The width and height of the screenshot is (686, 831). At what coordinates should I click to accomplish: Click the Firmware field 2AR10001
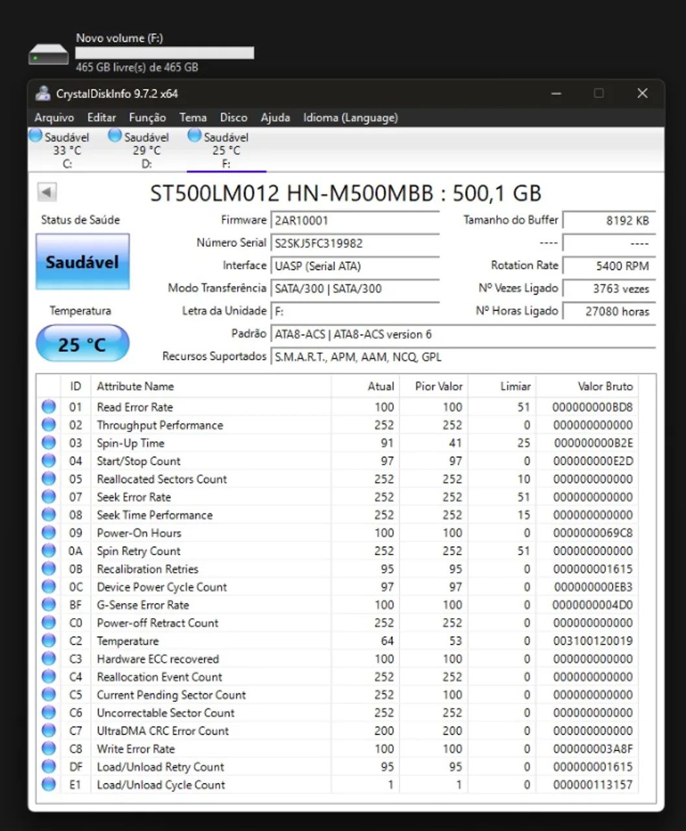point(355,220)
